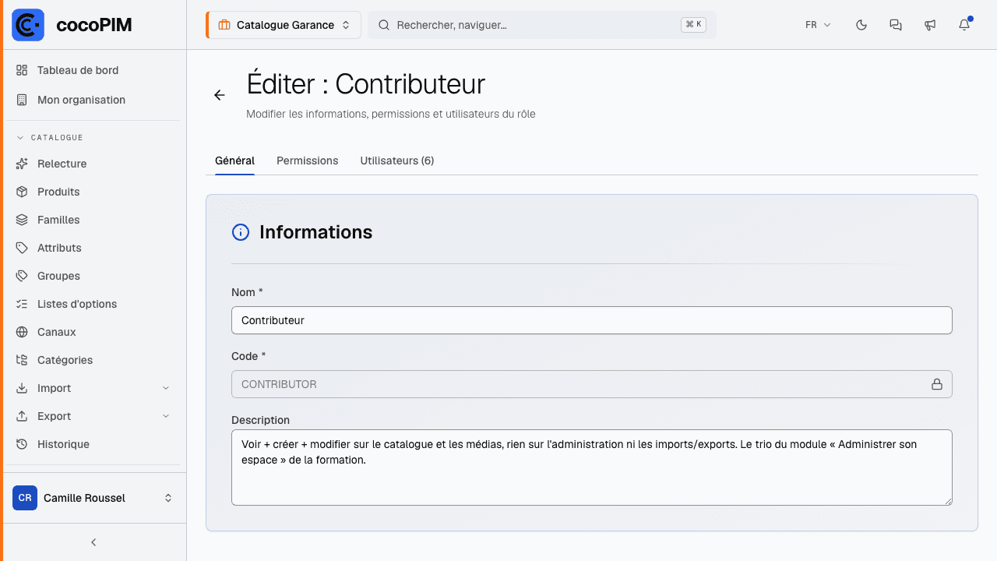The image size is (997, 561).
Task: Click into the Nom field
Action: (592, 320)
